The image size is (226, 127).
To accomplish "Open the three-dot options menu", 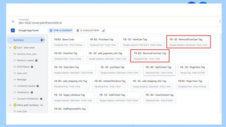I will 220,21.
